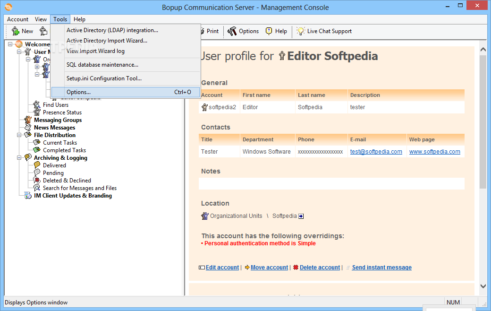Open the Account menu

(17, 19)
